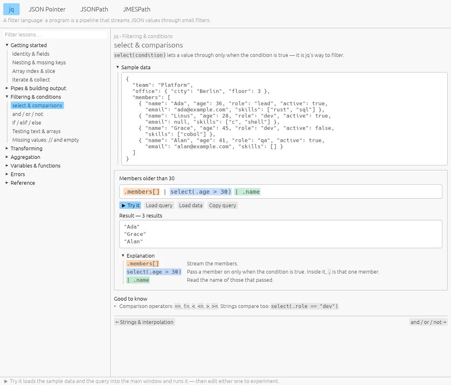
Task: Open the Nesting & missing keys lesson
Action: (x=39, y=62)
